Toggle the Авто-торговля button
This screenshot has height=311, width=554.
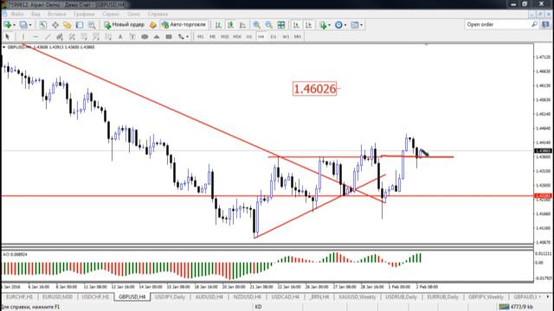[x=184, y=25]
